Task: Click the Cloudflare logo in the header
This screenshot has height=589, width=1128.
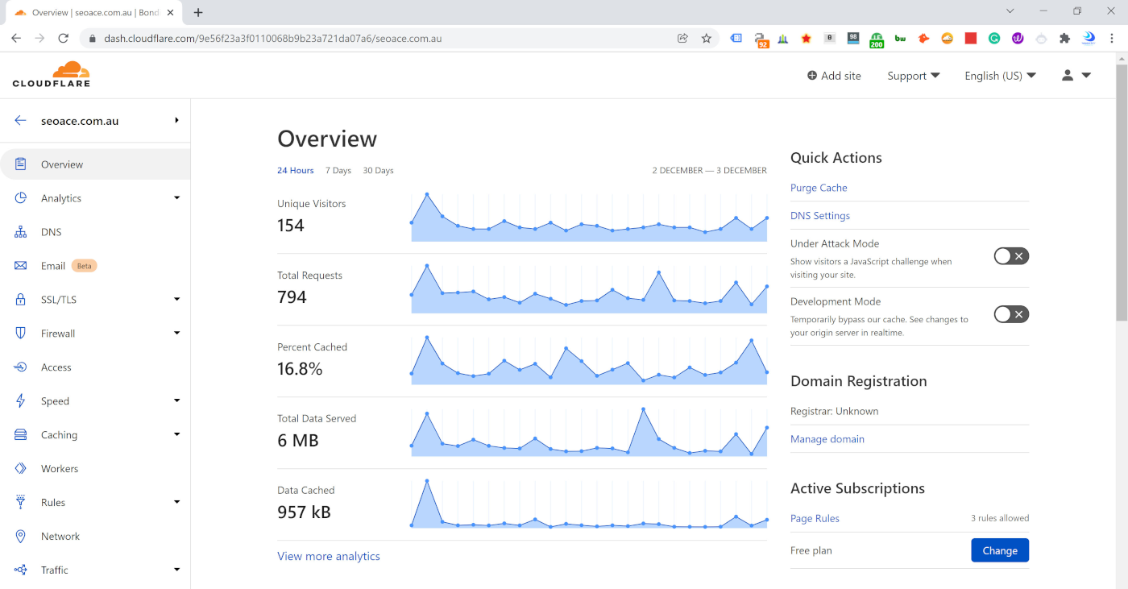Action: pos(52,73)
